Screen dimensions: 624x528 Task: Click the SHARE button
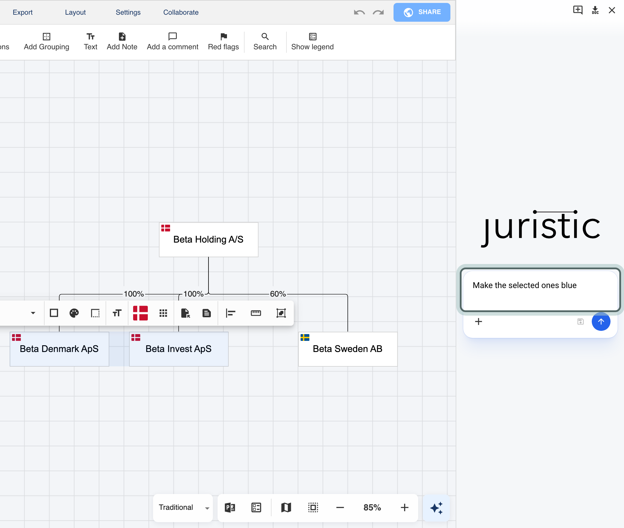422,12
